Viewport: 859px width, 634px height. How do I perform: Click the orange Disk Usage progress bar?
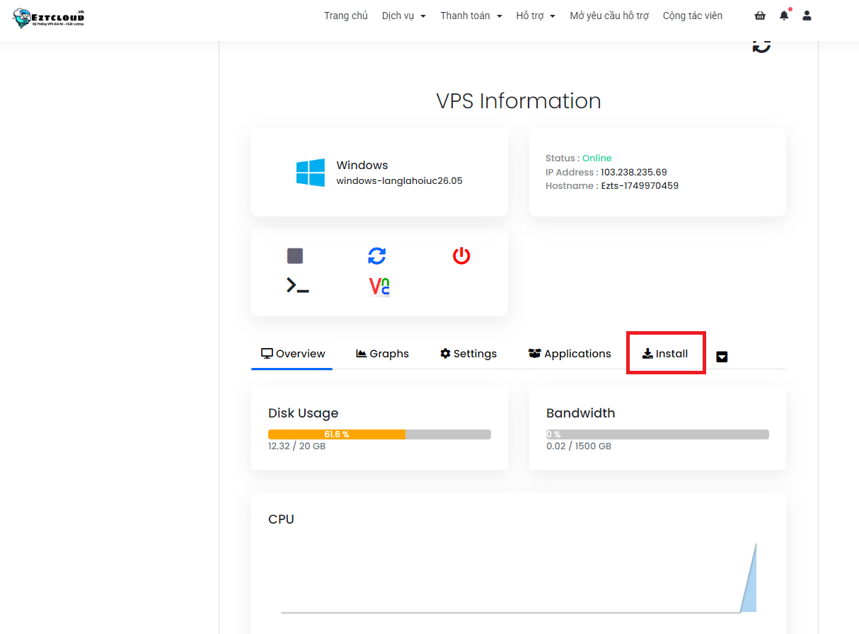337,434
